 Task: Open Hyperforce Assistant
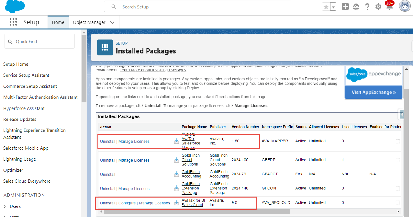(x=24, y=108)
